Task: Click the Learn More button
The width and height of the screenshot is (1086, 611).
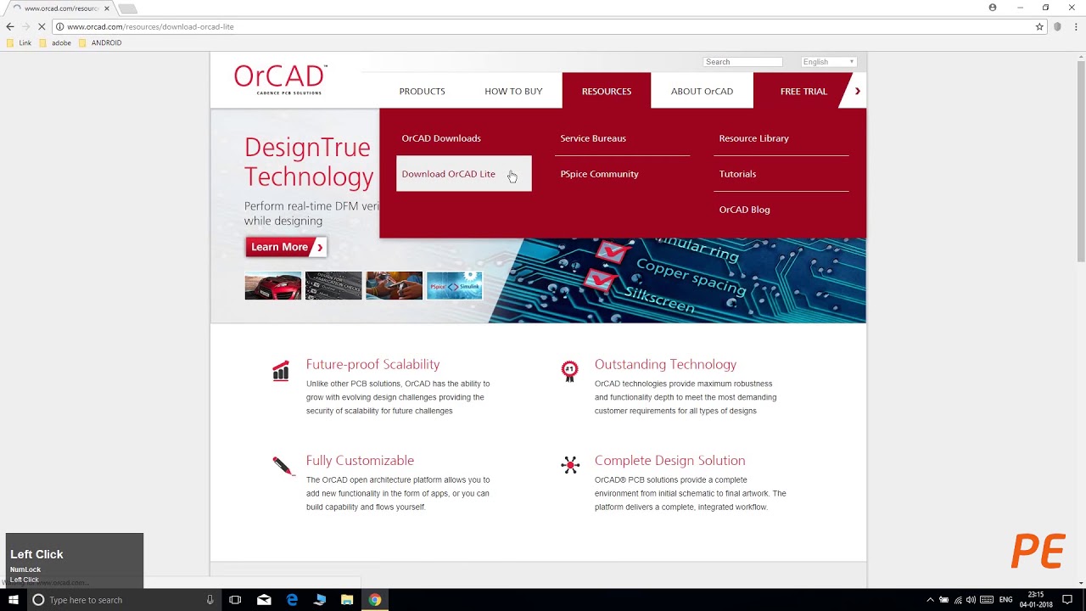Action: (286, 247)
